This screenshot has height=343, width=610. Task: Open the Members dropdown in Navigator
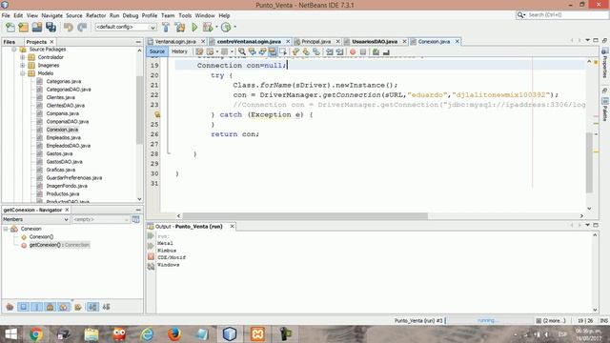(66, 220)
